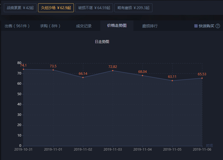Open the 出售（961件）tab
The image size is (223, 160).
(x=17, y=26)
